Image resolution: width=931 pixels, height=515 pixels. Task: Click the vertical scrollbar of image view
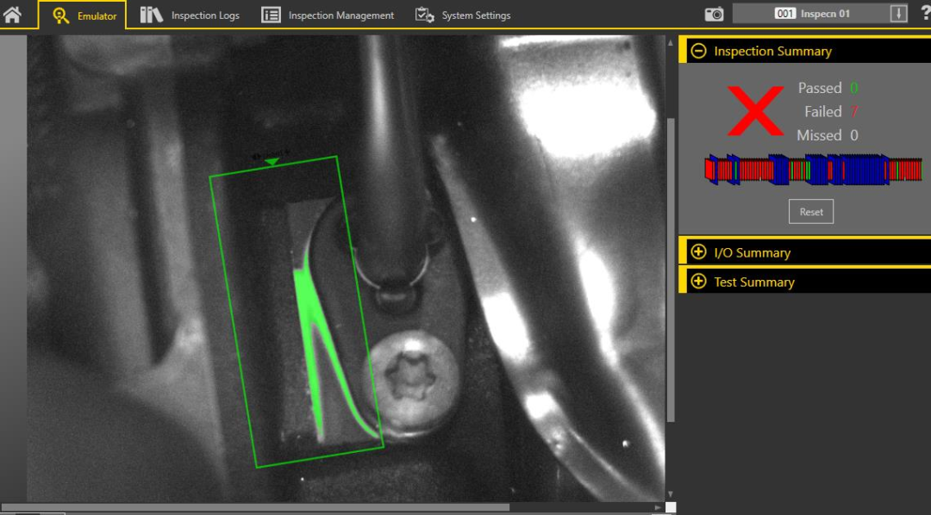[x=671, y=270]
